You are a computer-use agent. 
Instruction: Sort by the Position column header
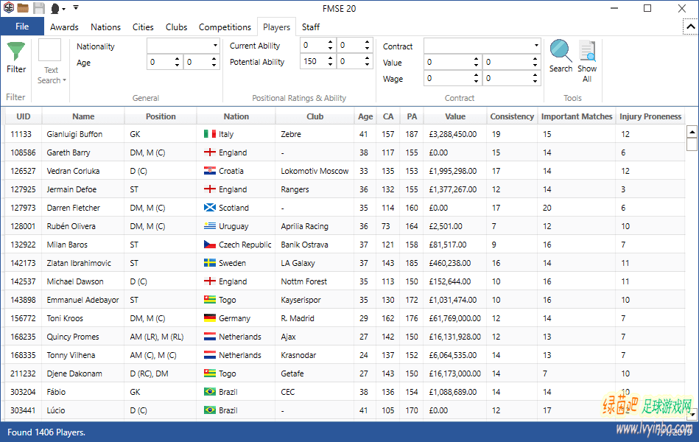coord(161,116)
